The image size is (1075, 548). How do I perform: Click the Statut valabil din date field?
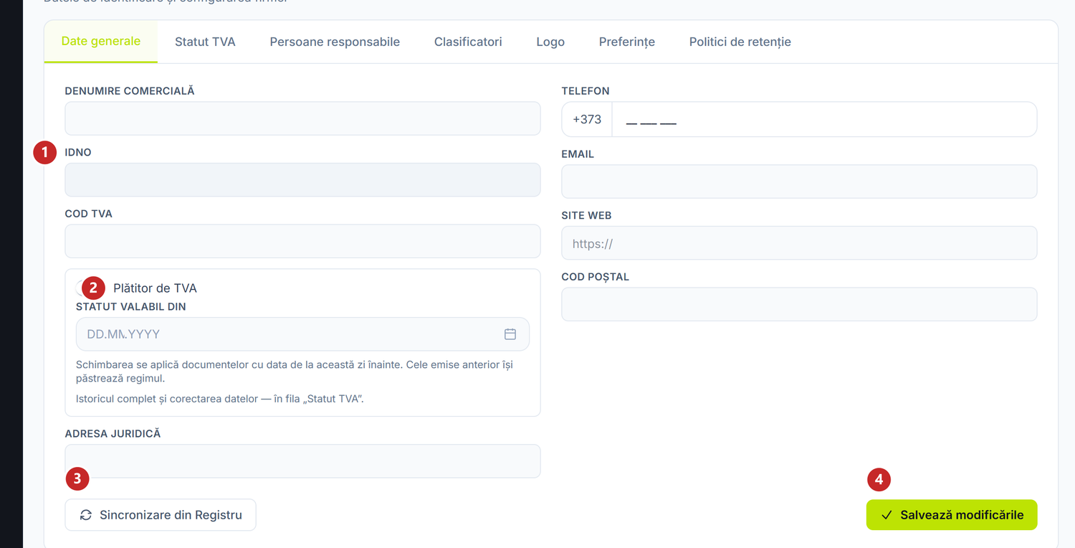[302, 334]
